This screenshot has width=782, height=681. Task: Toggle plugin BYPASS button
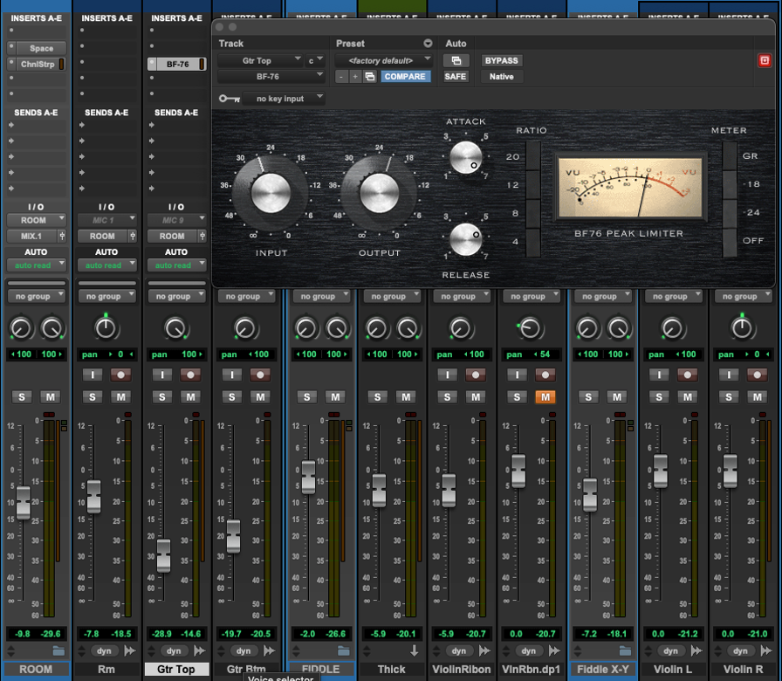coord(502,60)
